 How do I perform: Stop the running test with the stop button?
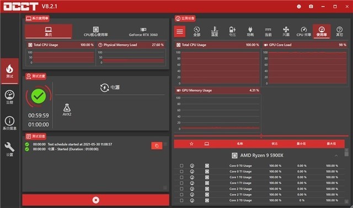(95, 200)
